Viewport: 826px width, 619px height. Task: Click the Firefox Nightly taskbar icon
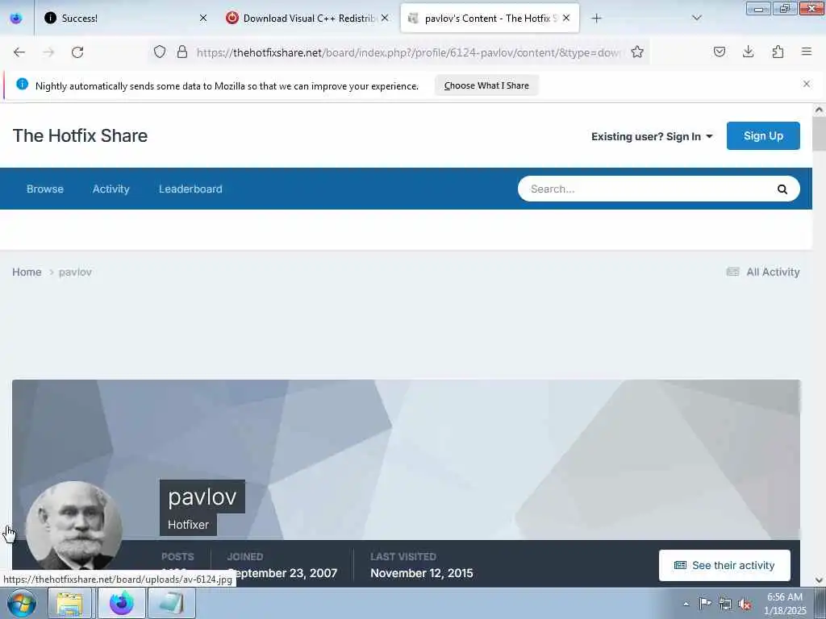[122, 604]
